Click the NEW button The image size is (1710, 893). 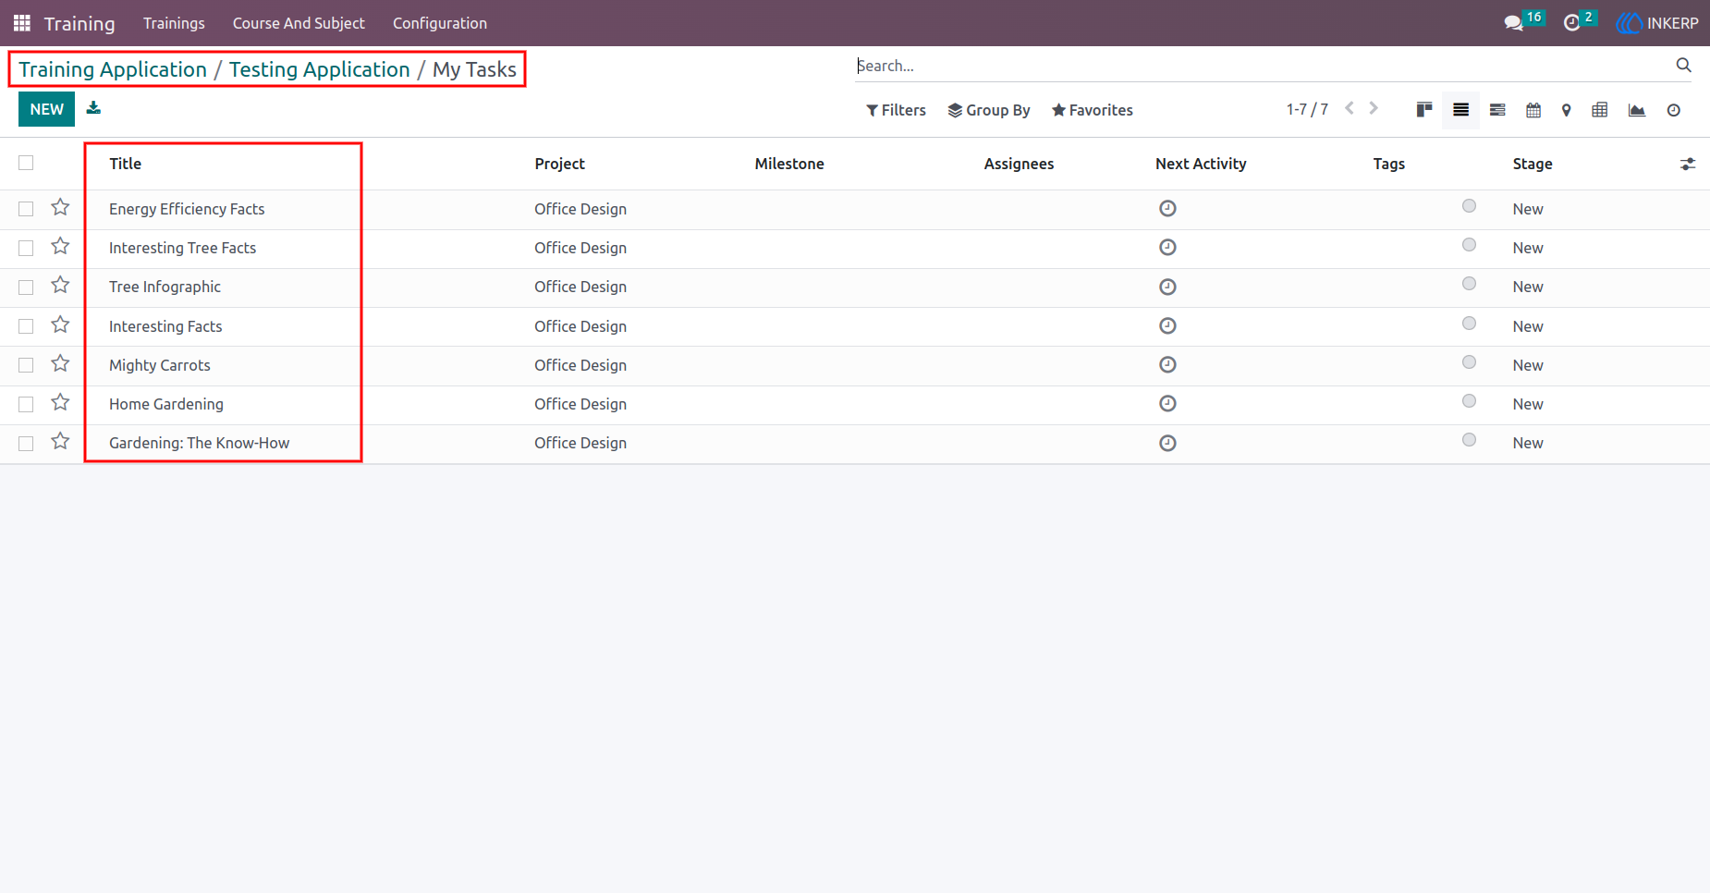(x=46, y=109)
